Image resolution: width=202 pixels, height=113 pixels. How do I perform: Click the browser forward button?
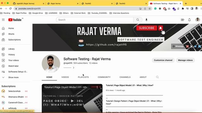point(6,8)
